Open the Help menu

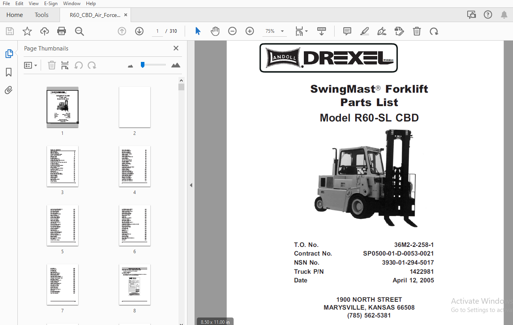click(x=91, y=4)
